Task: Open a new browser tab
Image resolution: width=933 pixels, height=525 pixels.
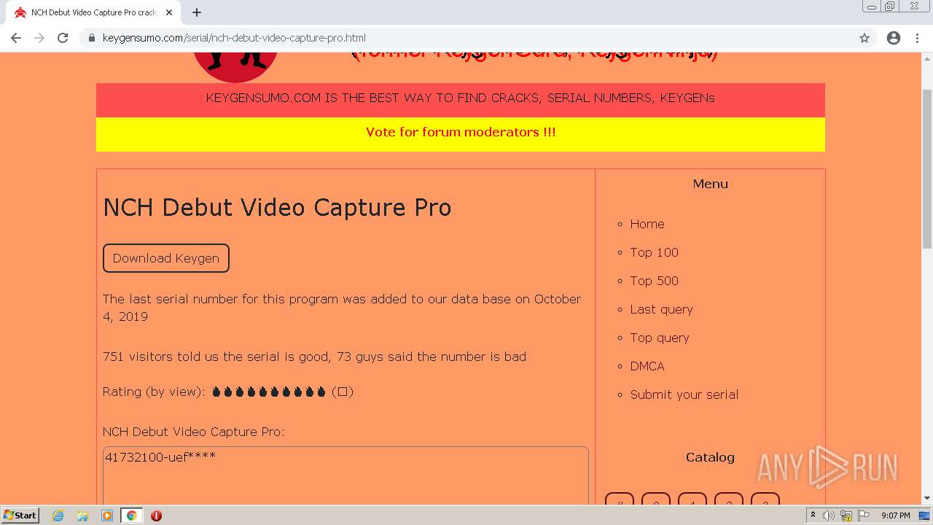Action: coord(197,12)
